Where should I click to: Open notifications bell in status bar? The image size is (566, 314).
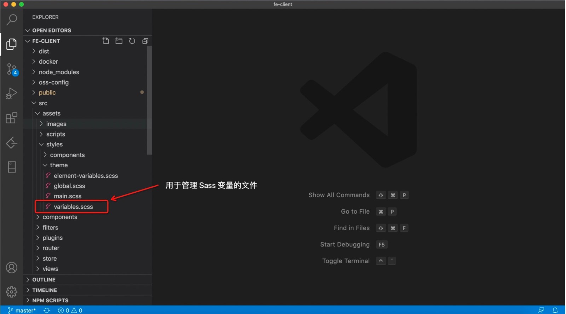(555, 310)
